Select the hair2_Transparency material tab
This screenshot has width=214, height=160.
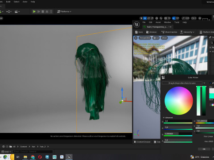pyautogui.click(x=157, y=27)
